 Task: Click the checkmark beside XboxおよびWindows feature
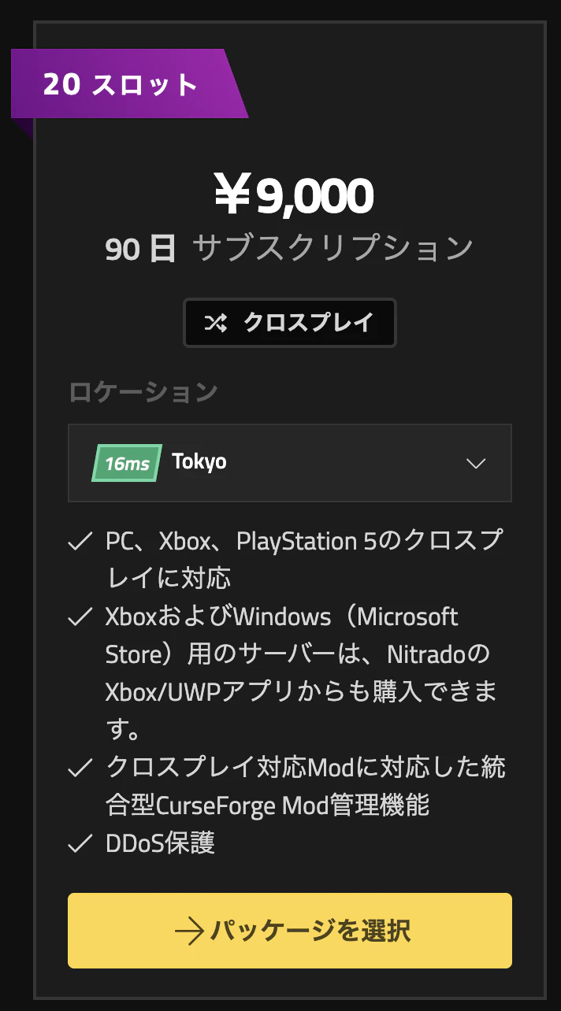tap(81, 617)
